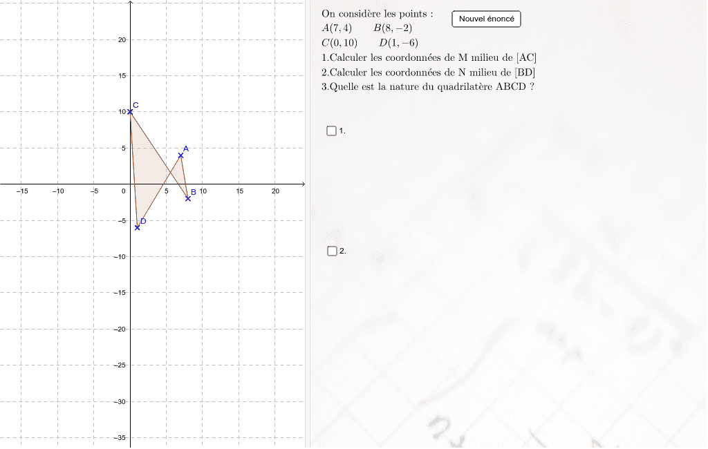Screen dimensions: 708x449
Task: Click question 2 about midpoint N of [BD]
Action: point(429,72)
